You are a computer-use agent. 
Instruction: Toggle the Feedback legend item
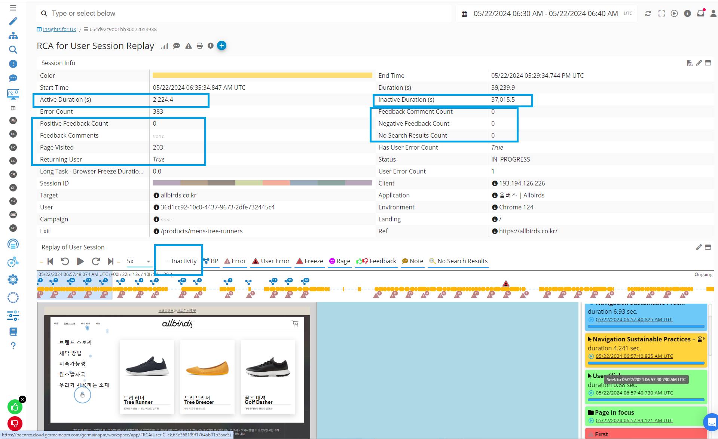[376, 261]
